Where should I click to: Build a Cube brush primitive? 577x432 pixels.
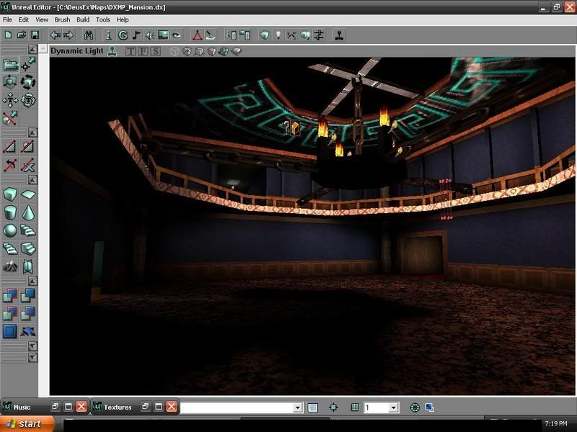pos(10,194)
